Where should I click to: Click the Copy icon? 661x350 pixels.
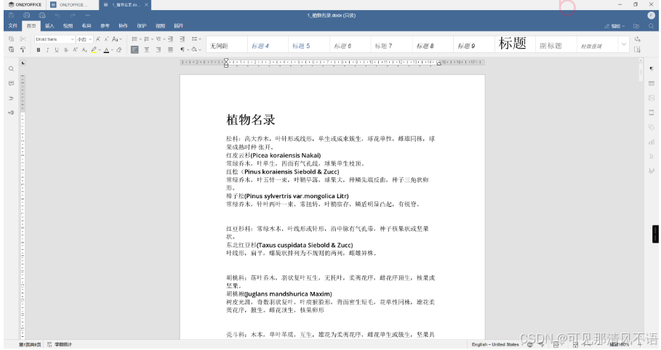coord(12,38)
